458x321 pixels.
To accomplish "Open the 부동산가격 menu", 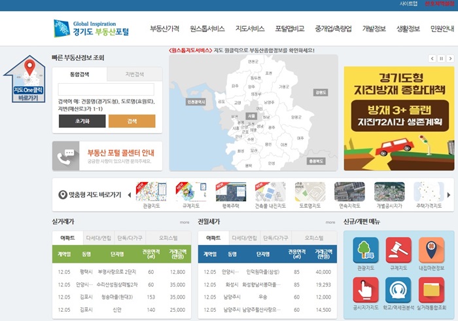I will click(164, 29).
